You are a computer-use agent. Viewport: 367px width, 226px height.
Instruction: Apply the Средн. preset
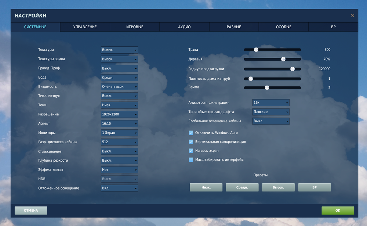pyautogui.click(x=242, y=187)
